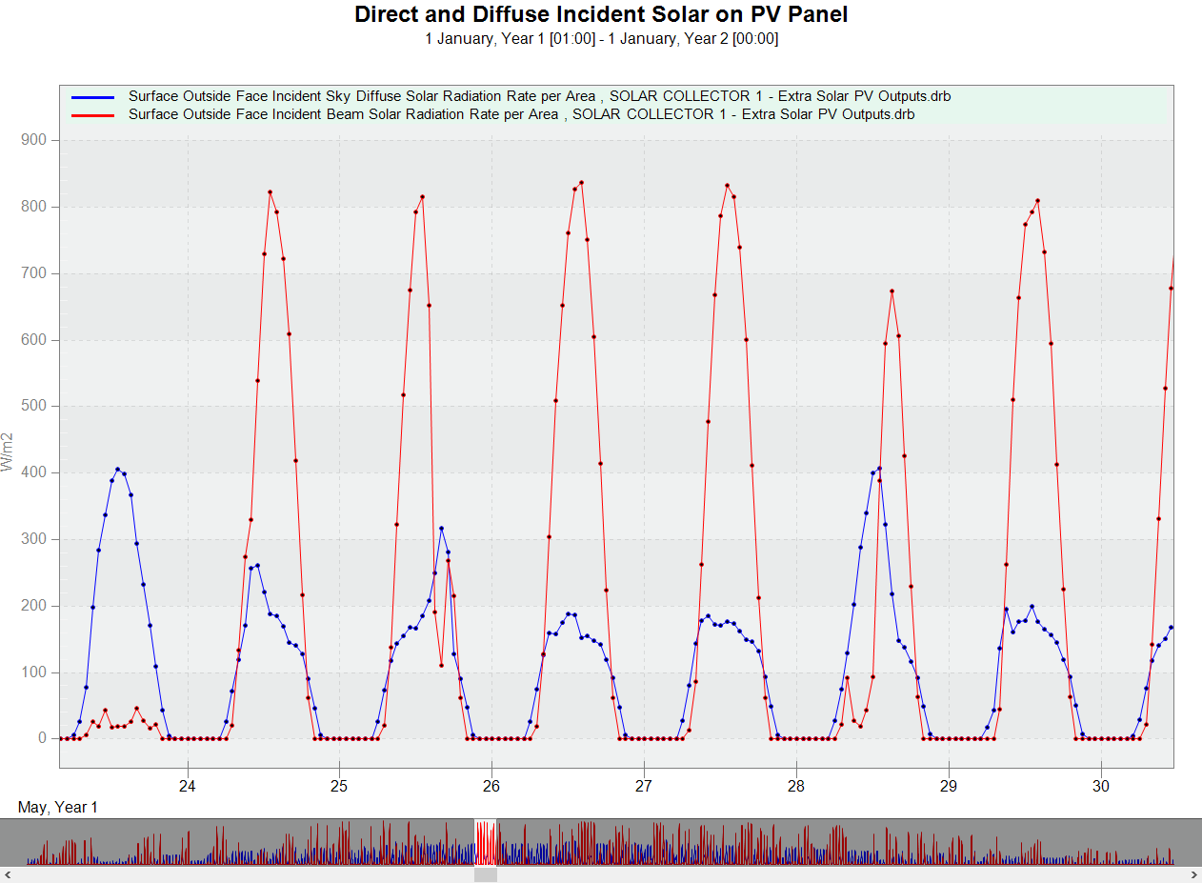The height and width of the screenshot is (883, 1202).
Task: Click the blue diffuse peak before day 24
Action: (118, 469)
